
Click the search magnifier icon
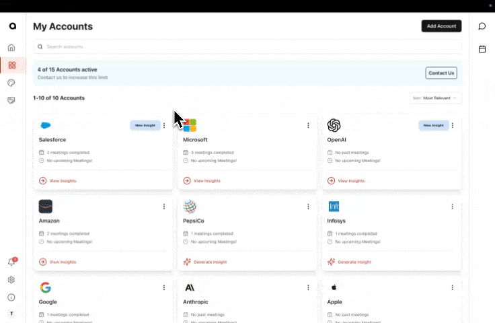[40, 46]
